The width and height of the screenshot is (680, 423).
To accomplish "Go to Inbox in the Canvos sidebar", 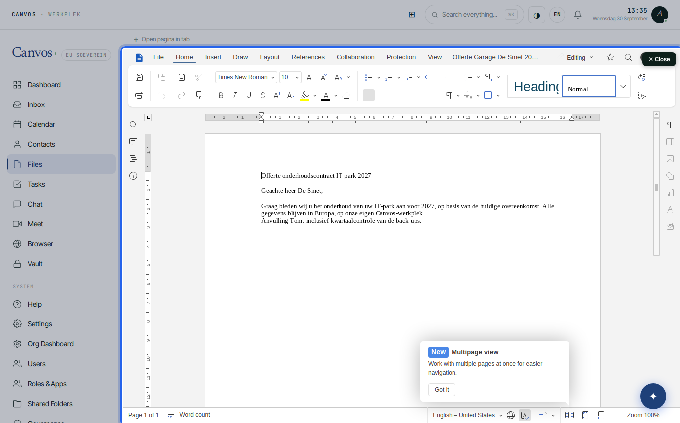I will (x=61, y=105).
